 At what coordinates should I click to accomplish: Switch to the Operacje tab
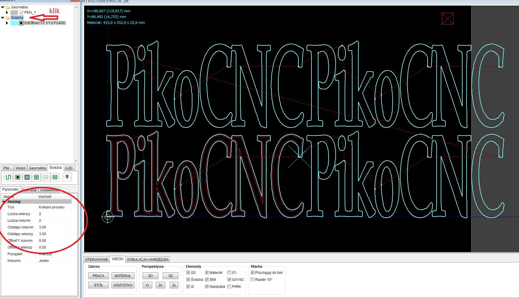click(29, 190)
